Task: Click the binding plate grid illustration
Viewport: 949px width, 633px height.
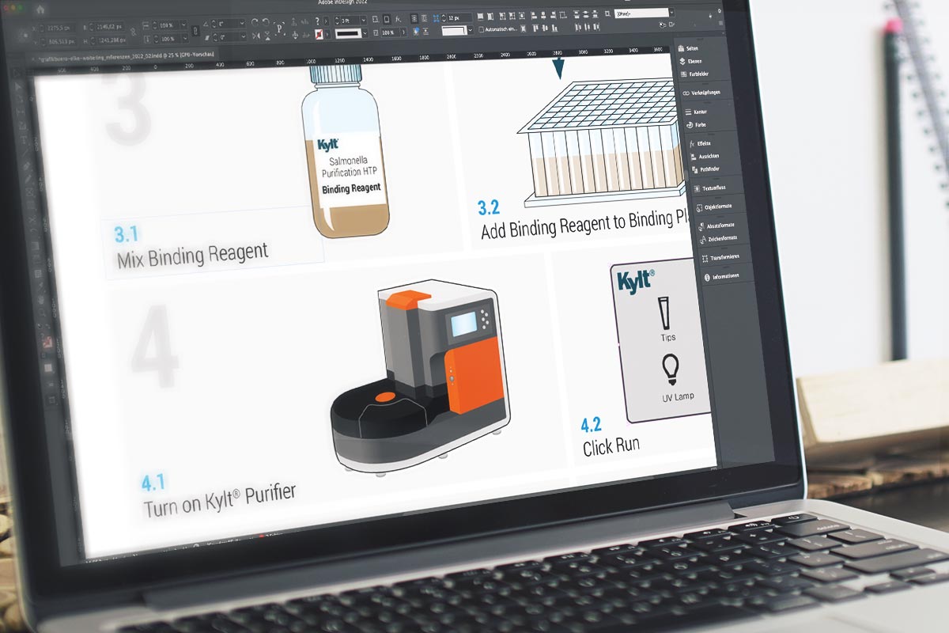Action: pos(603,142)
